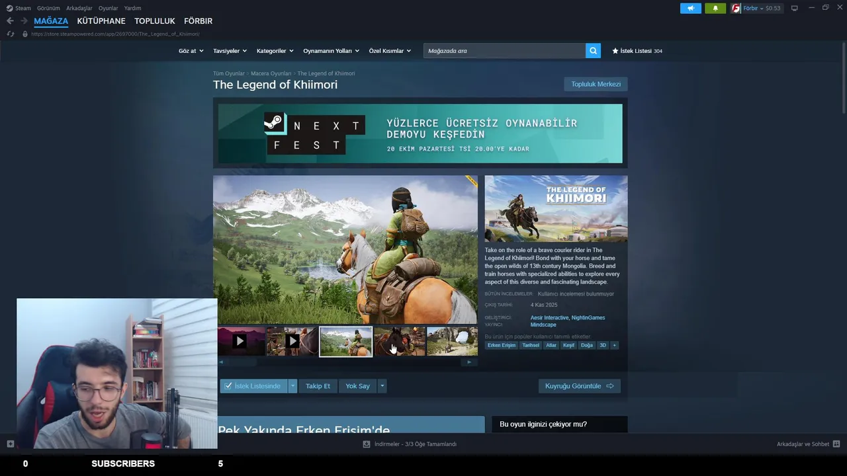Viewport: 847px width, 476px height.
Task: Click Kuyruğu Görüntüle button
Action: [x=579, y=386]
